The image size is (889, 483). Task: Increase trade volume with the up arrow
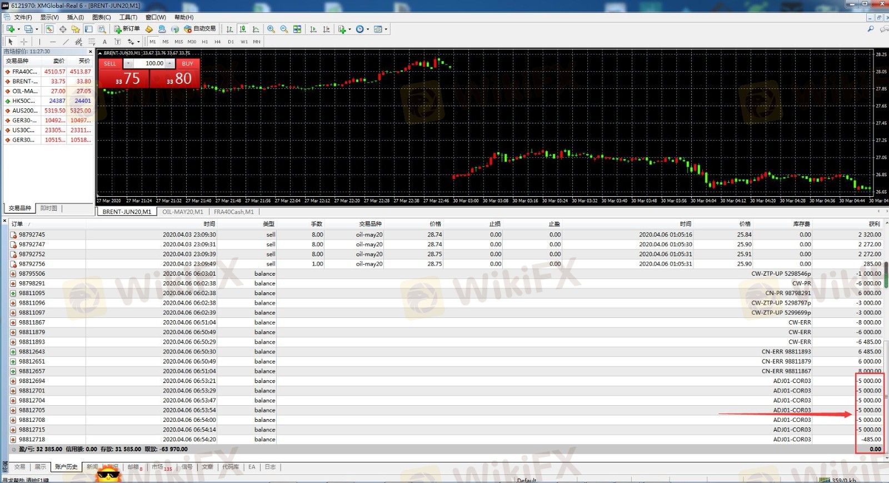[170, 63]
